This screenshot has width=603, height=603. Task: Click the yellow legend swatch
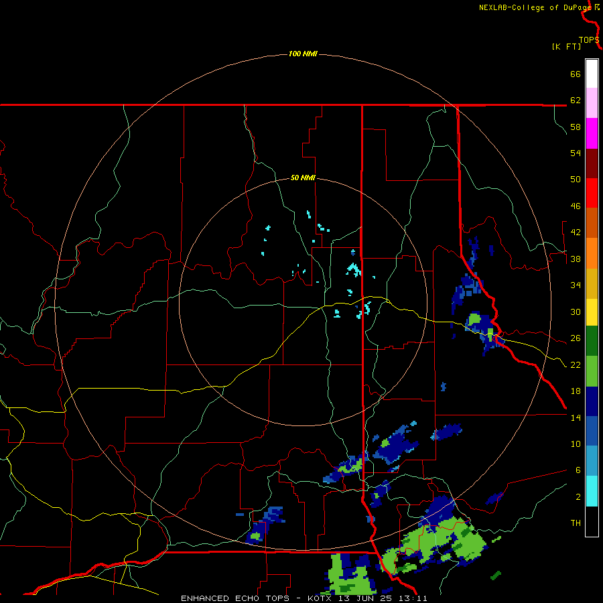592,312
